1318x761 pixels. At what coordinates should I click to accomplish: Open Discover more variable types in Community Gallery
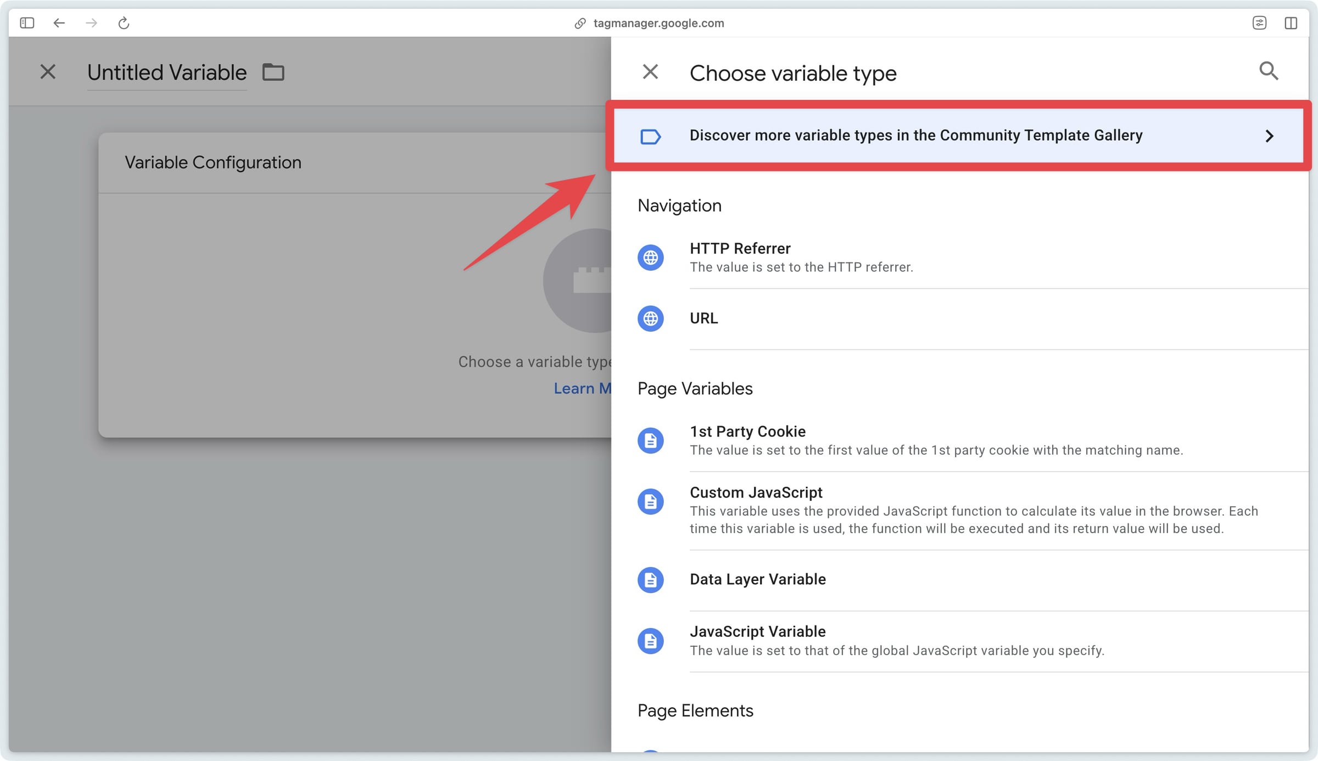(958, 136)
